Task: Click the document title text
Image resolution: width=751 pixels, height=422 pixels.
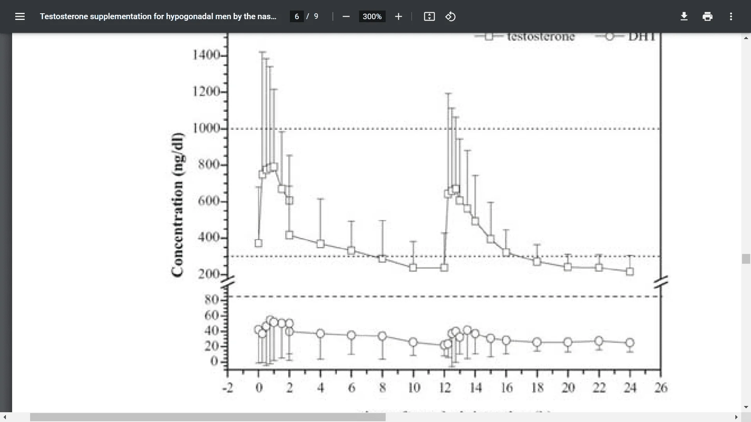Action: (158, 16)
